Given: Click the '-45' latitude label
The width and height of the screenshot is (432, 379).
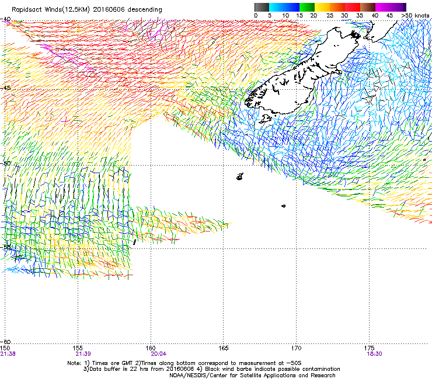Looking at the screenshot, I should coord(5,88).
